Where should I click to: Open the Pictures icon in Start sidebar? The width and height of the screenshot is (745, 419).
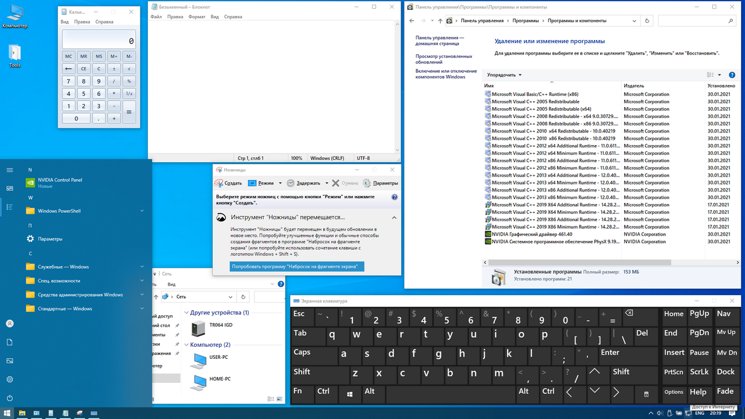tap(10, 361)
